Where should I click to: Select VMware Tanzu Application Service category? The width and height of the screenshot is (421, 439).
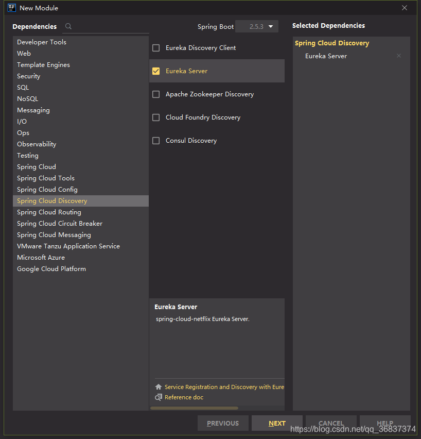(x=81, y=246)
